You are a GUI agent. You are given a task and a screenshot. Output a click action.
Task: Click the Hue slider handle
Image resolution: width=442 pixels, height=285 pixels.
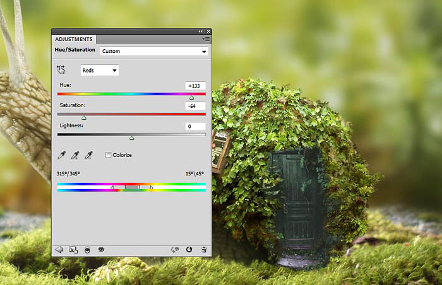[x=191, y=98]
